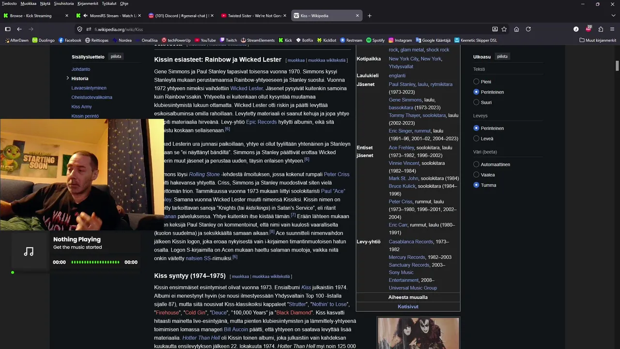The height and width of the screenshot is (349, 620).
Task: Open the adblock extension with badge 22
Action: 589,29
